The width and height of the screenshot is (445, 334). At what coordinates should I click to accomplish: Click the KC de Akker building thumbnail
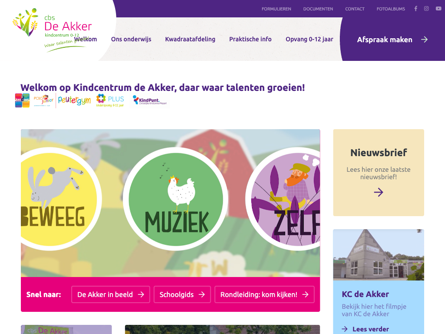click(x=379, y=255)
